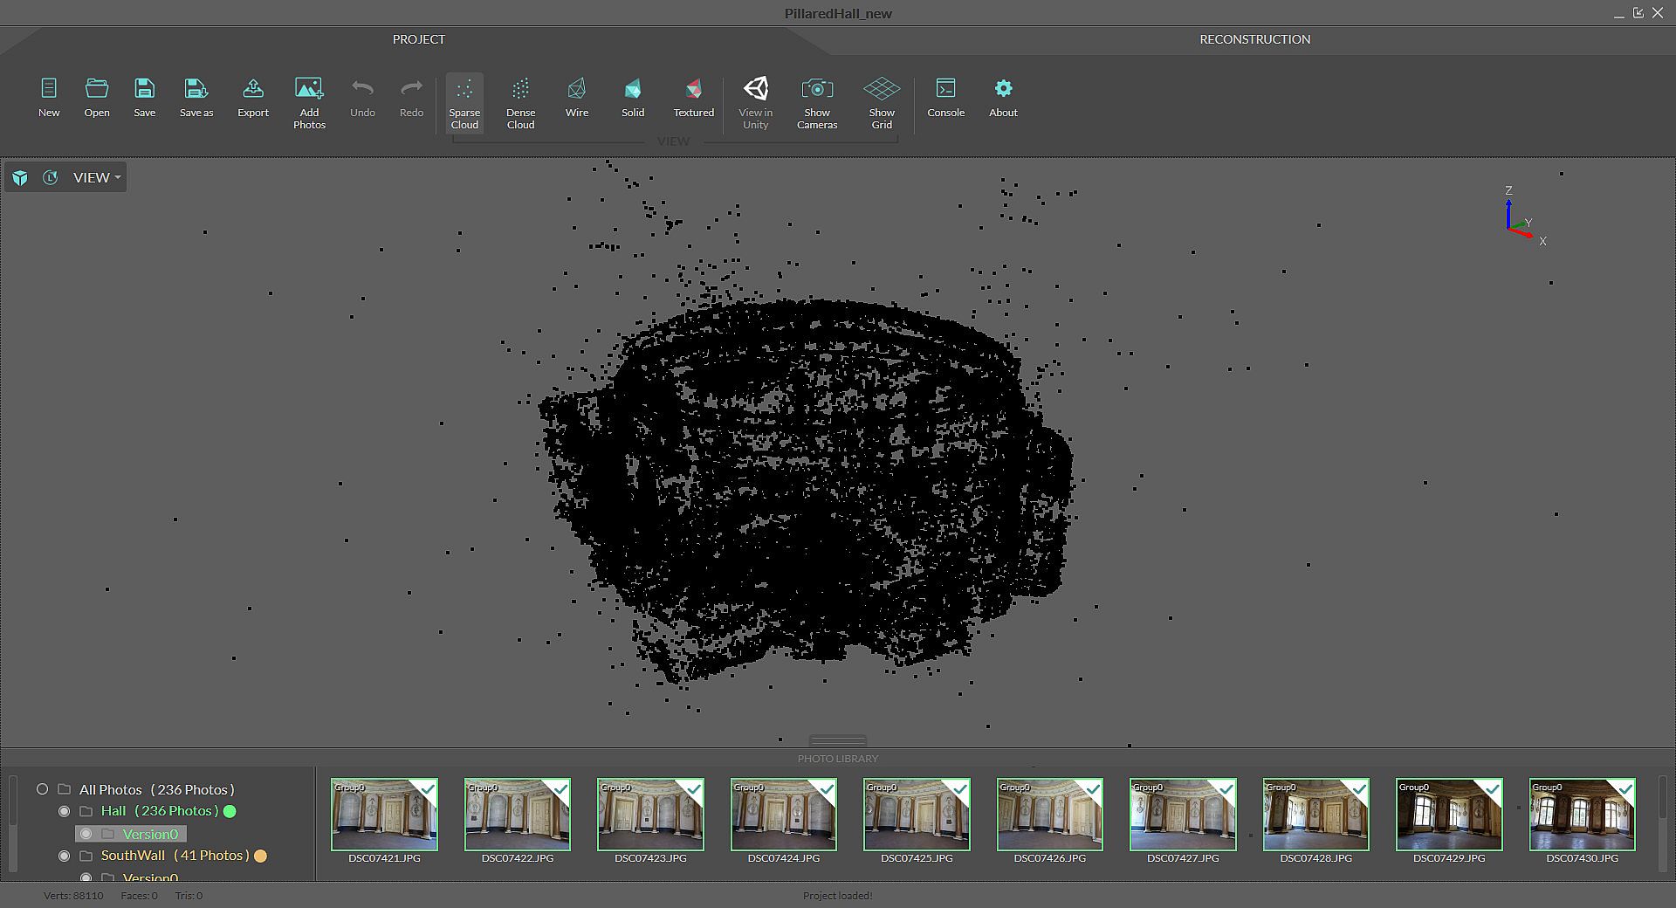Select the Hall group radio button
This screenshot has height=908, width=1676.
(64, 811)
